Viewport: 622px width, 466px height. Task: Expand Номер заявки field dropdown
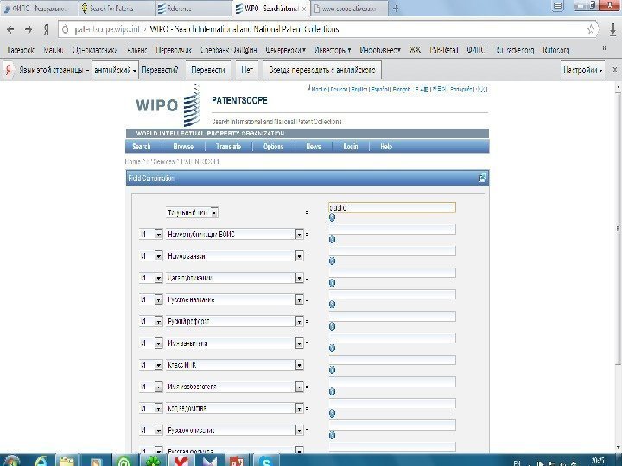pos(300,256)
